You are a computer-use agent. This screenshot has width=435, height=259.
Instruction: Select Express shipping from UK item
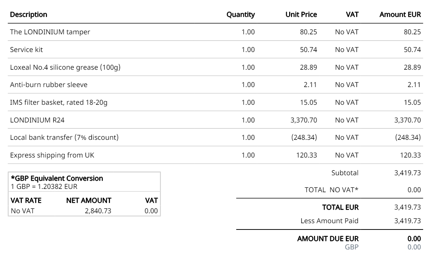pyautogui.click(x=52, y=155)
